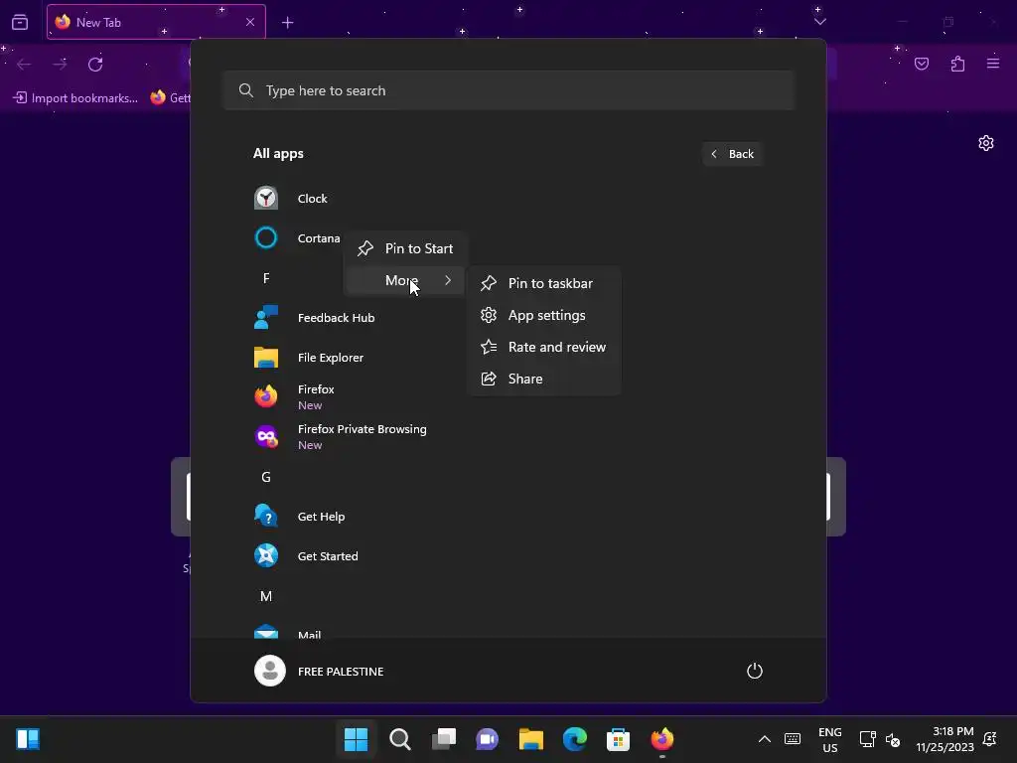Image resolution: width=1017 pixels, height=763 pixels.
Task: Go Back from the All apps list
Action: coord(732,154)
